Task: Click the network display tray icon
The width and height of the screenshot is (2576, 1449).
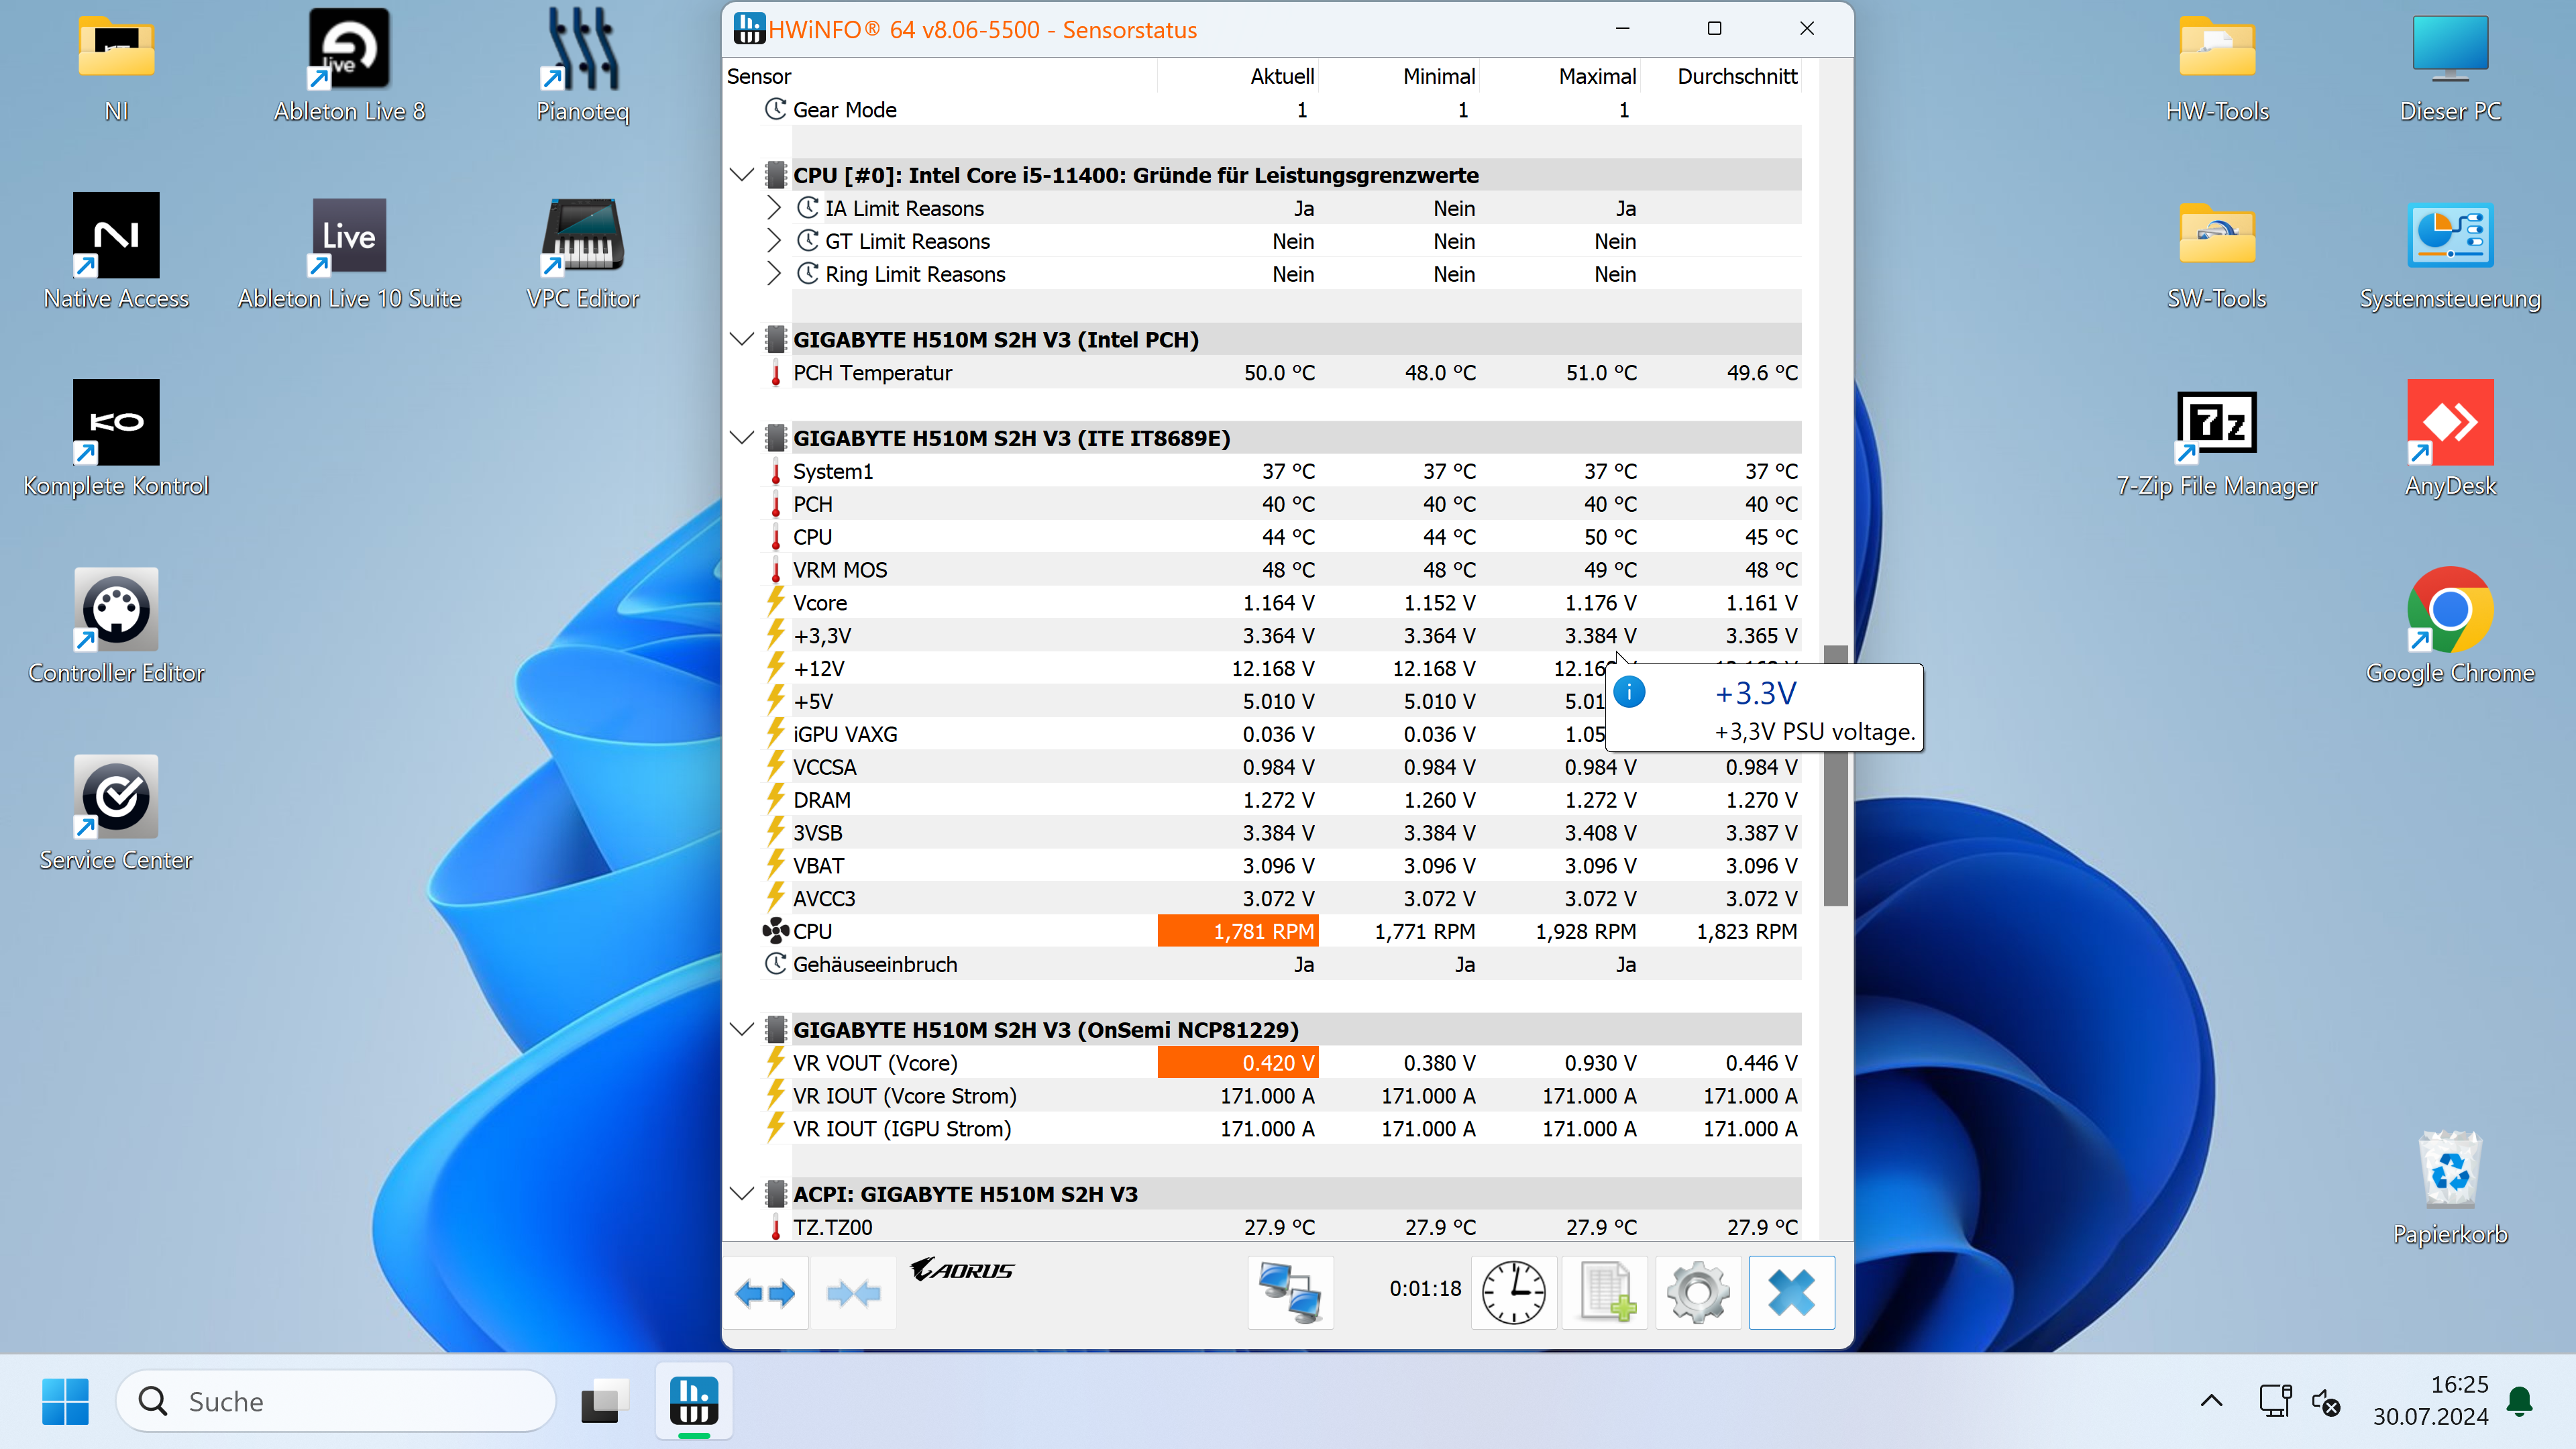Action: point(2275,1401)
